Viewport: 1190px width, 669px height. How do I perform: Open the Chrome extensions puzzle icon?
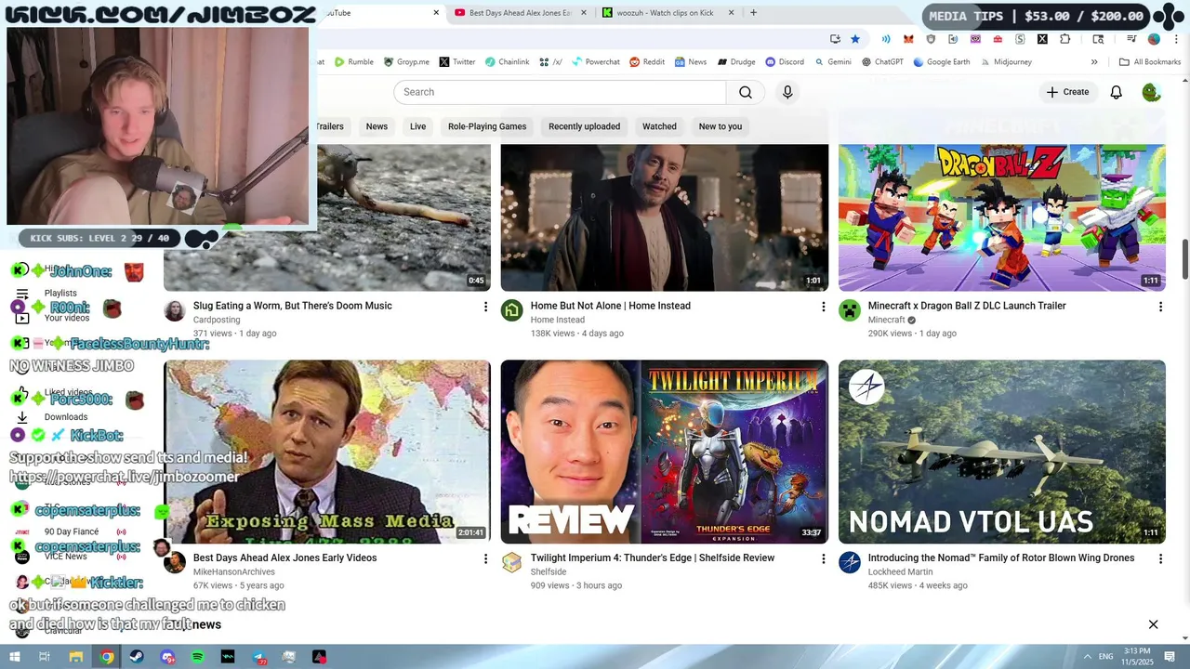1065,39
